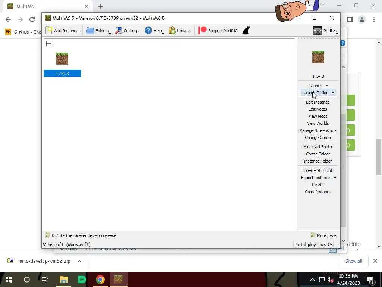Click the More news button
Image resolution: width=382 pixels, height=287 pixels.
click(x=323, y=235)
